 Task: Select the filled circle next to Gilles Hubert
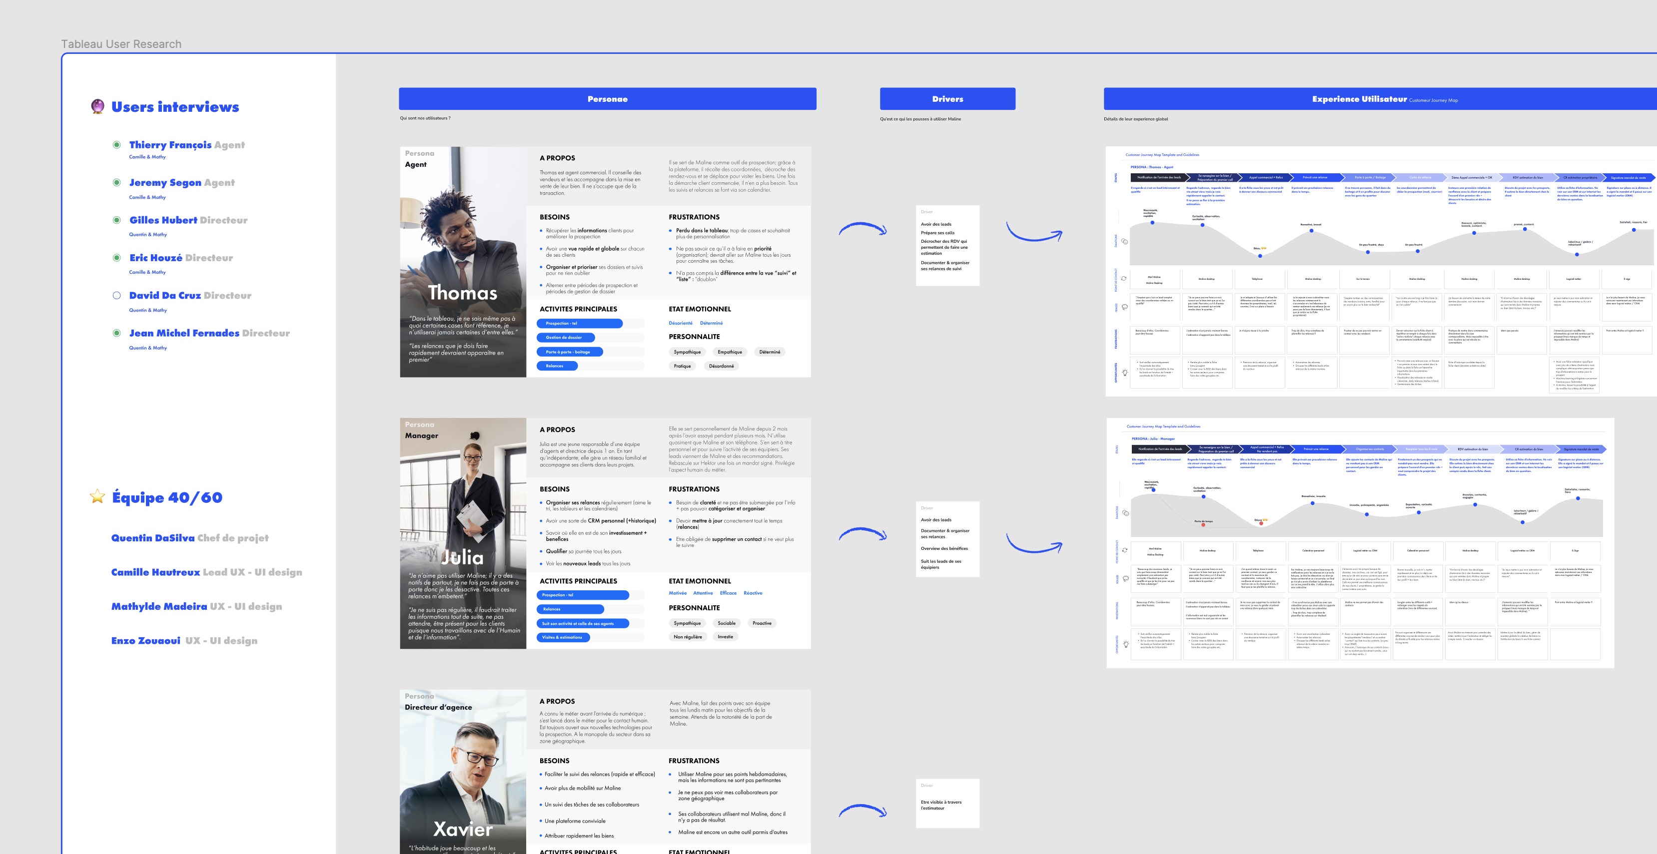[x=116, y=220]
